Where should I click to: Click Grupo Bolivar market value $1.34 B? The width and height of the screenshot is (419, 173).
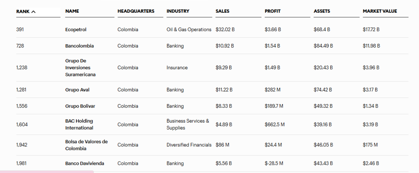click(x=371, y=106)
